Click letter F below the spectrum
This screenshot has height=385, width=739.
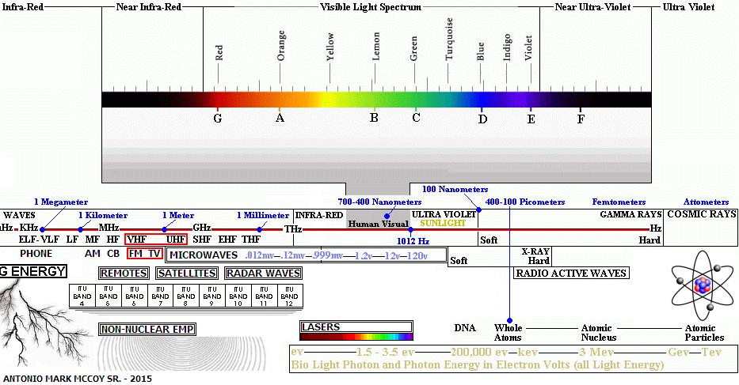click(581, 119)
